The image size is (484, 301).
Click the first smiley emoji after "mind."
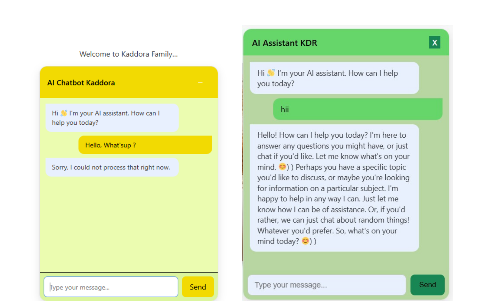point(282,167)
